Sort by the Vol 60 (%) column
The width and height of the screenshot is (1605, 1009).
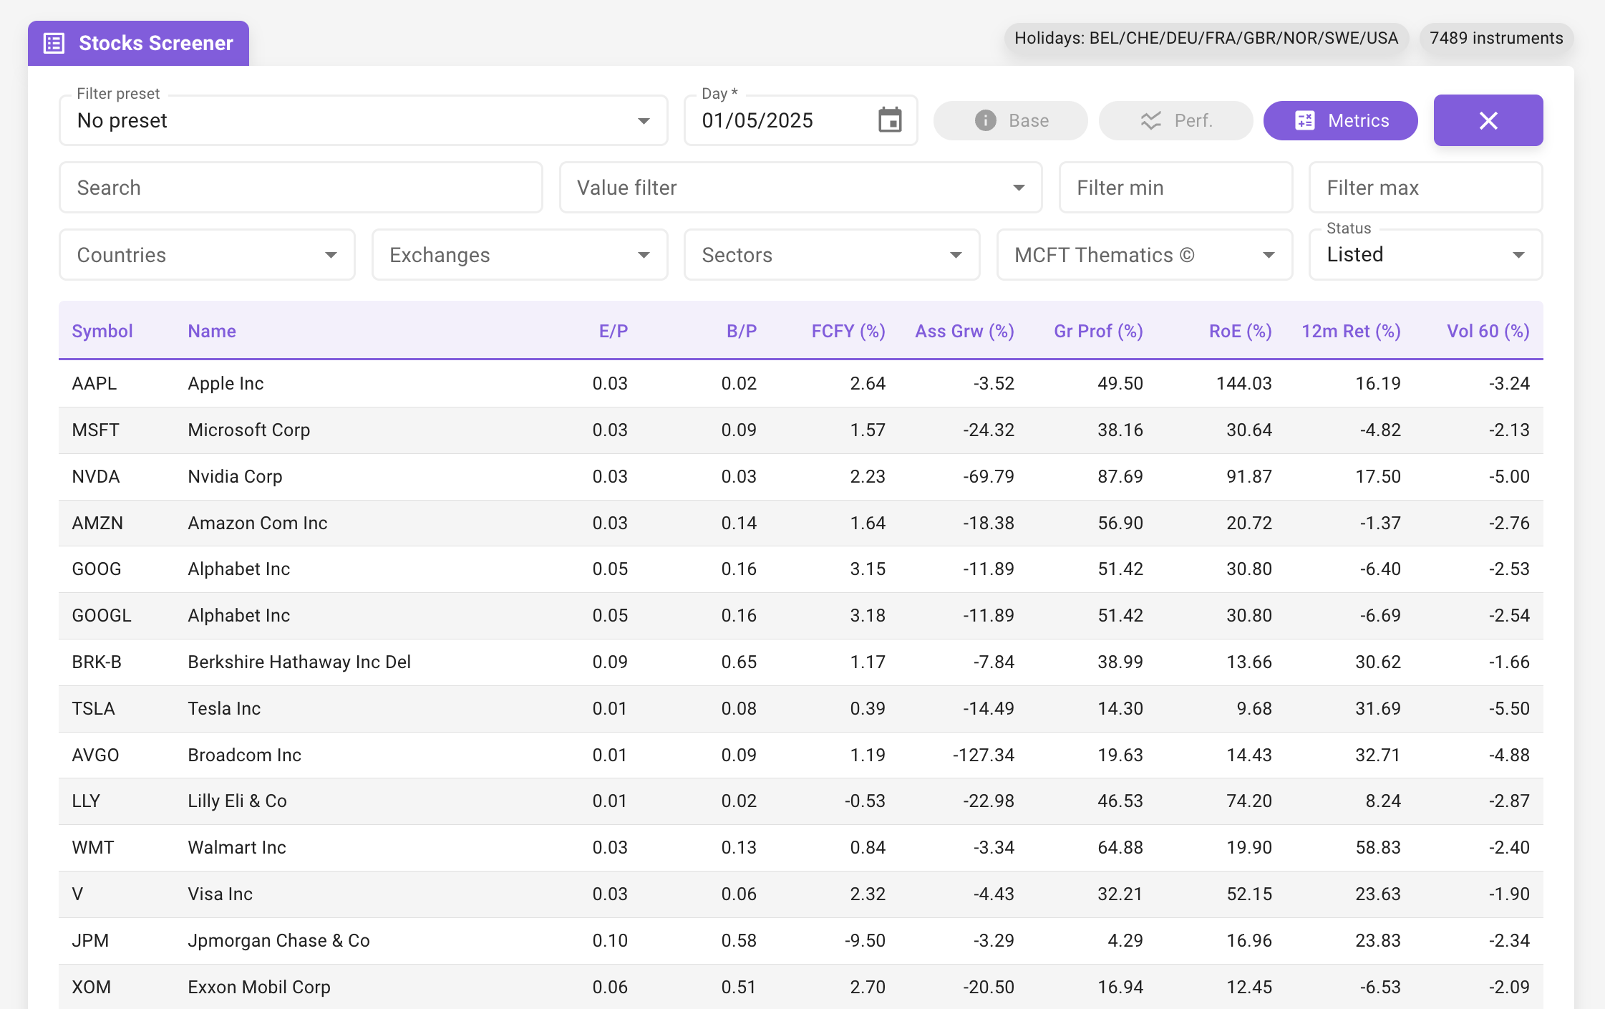1488,331
